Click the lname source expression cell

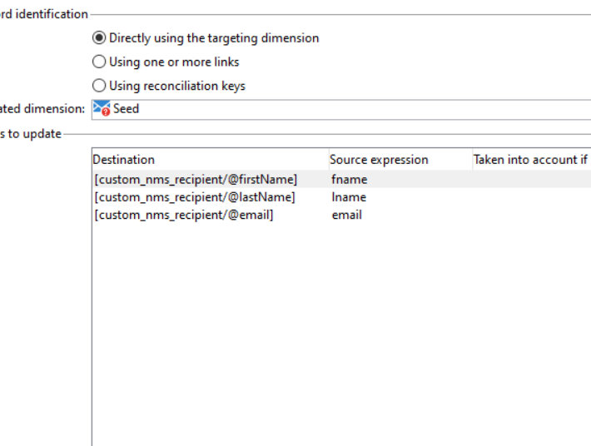(349, 197)
